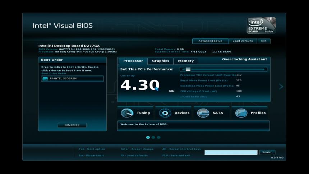
Task: Open the Profiles icon
Action: point(241,113)
